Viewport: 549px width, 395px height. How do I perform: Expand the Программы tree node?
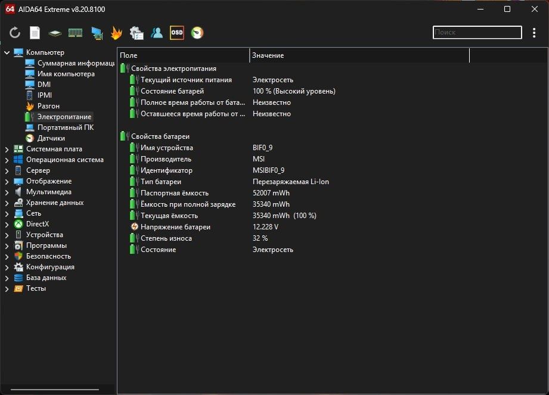pyautogui.click(x=7, y=245)
